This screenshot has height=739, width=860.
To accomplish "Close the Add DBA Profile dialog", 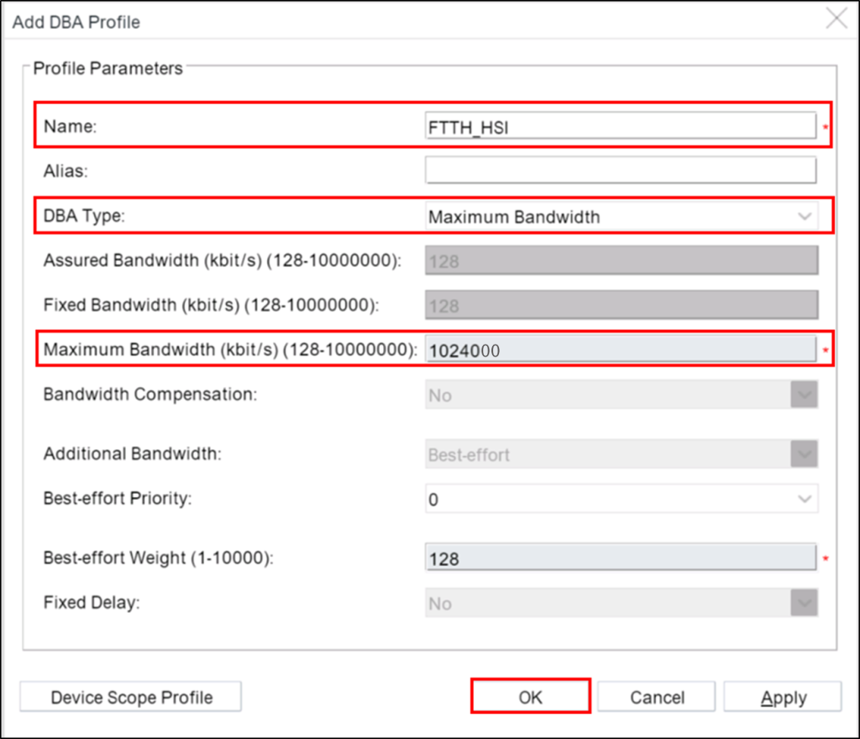I will (x=836, y=18).
